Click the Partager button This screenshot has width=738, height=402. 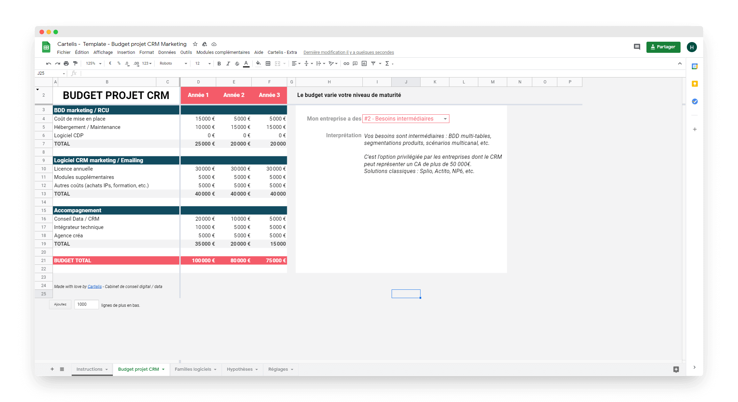663,47
